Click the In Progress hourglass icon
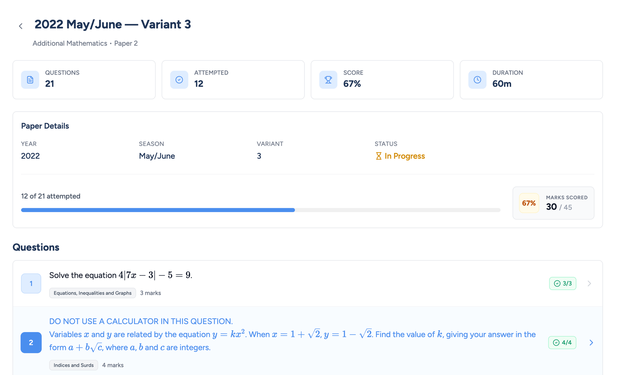 tap(379, 156)
